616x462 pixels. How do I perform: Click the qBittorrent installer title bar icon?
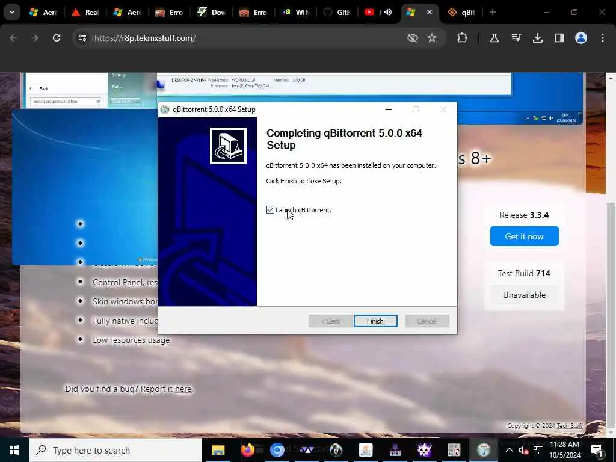pos(165,109)
